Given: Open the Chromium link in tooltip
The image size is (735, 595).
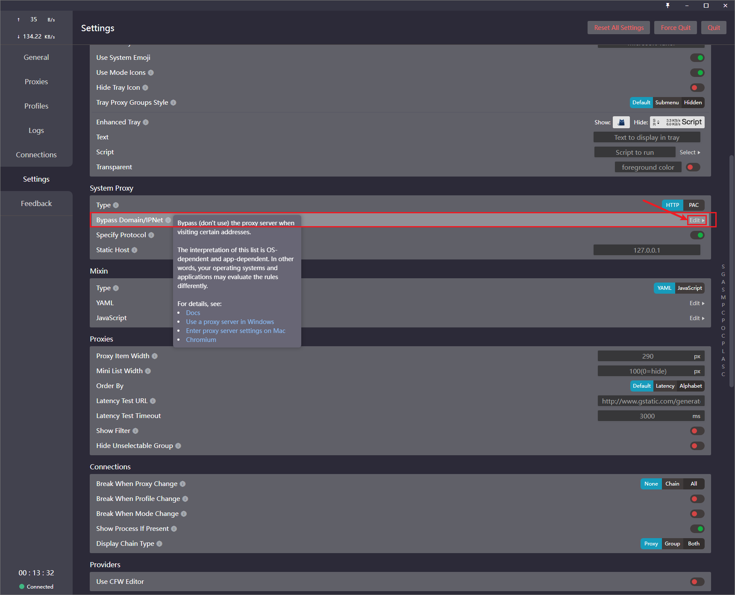Looking at the screenshot, I should (201, 340).
